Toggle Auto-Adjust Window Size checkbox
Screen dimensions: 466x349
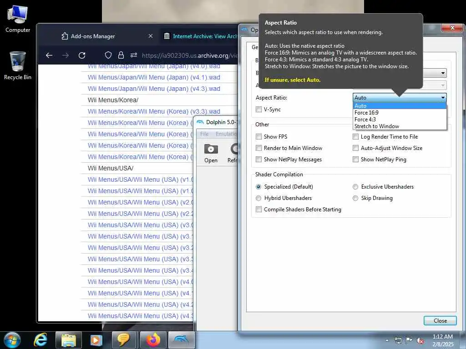click(355, 148)
